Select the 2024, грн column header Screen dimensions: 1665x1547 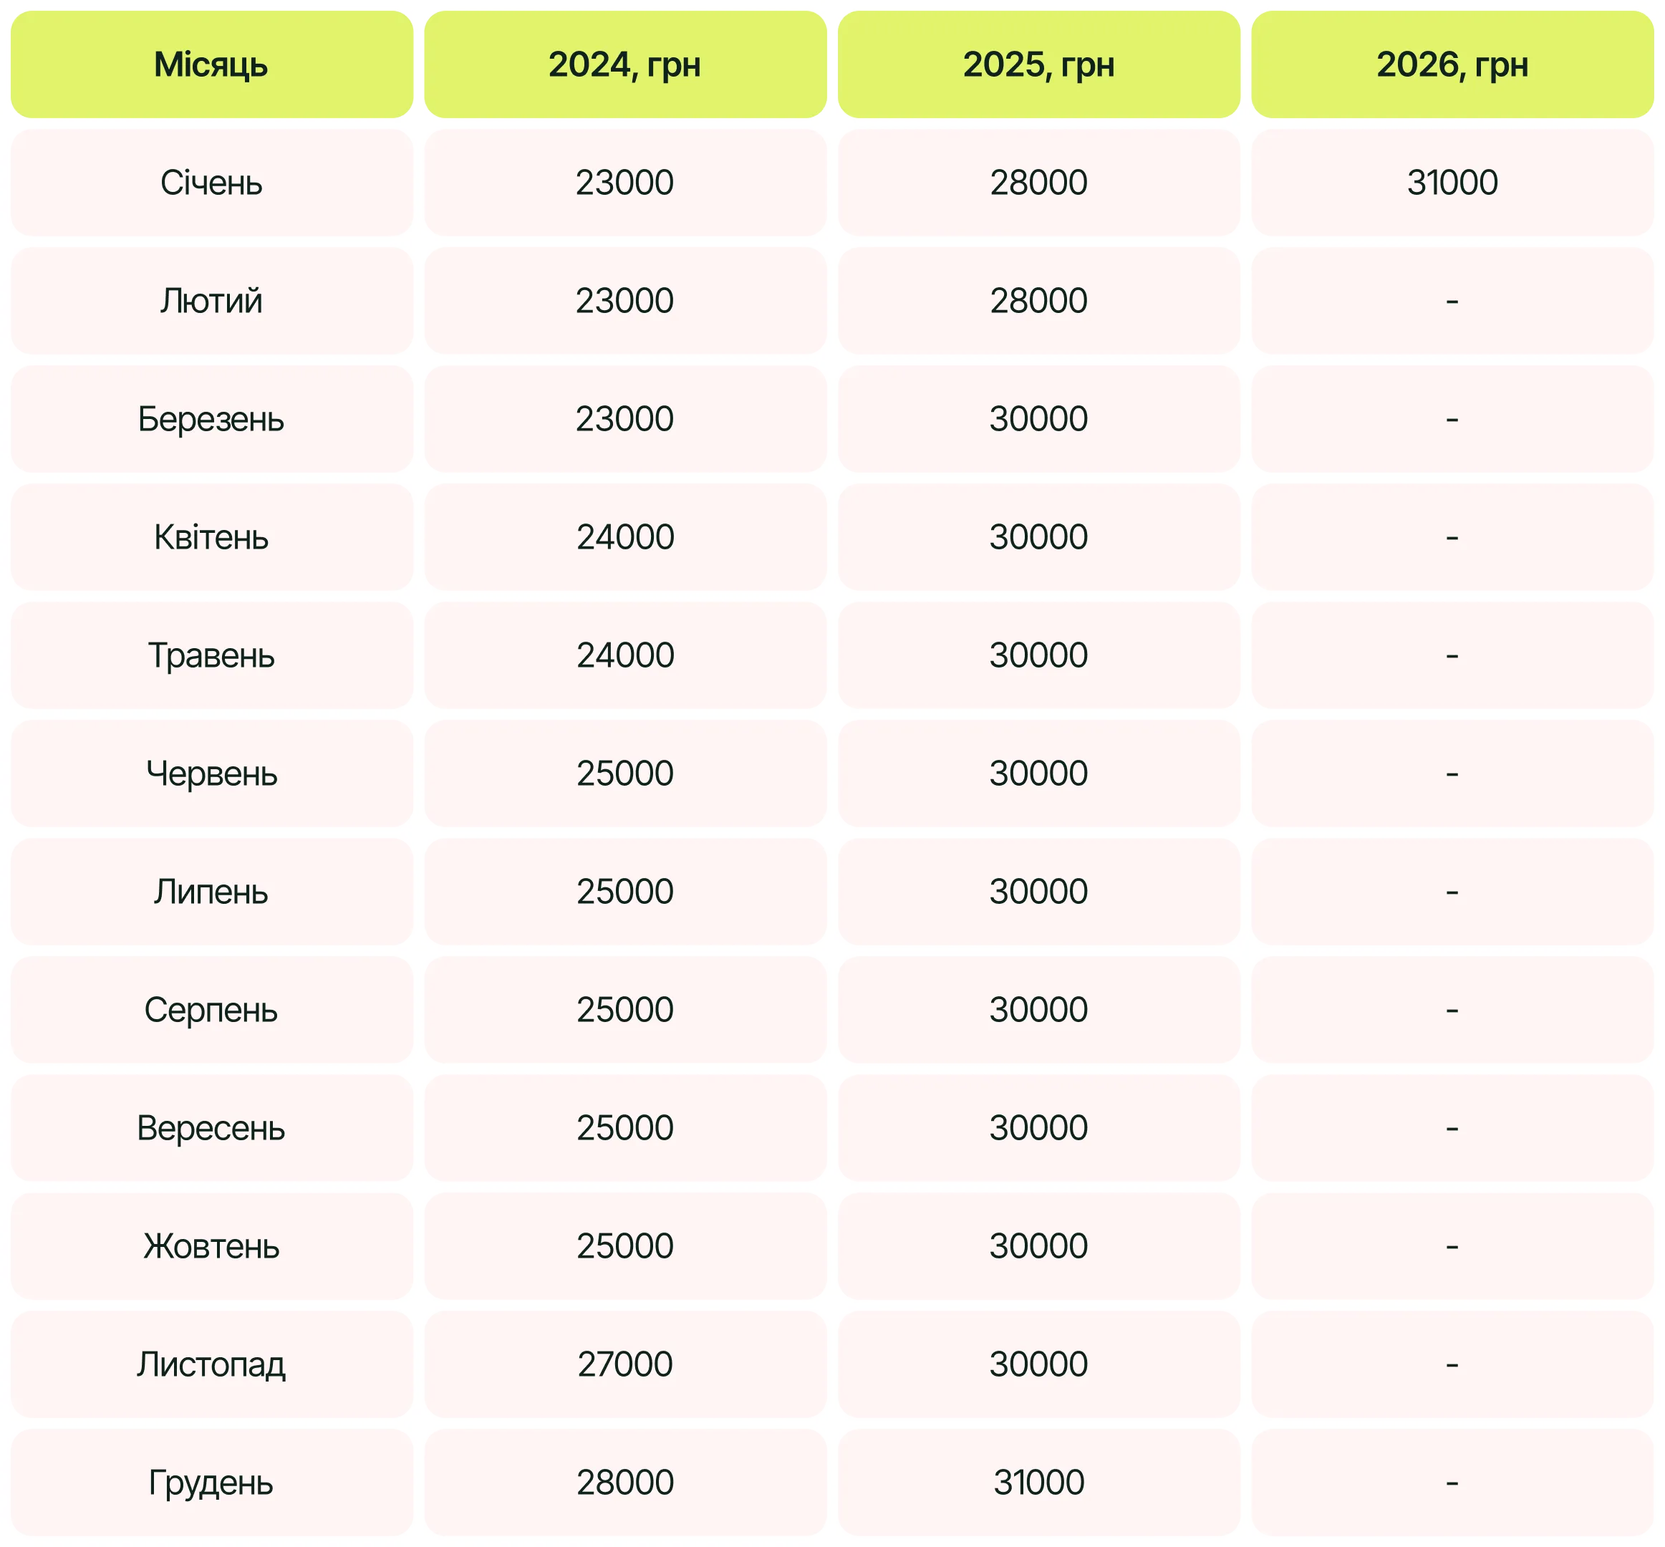coord(624,64)
